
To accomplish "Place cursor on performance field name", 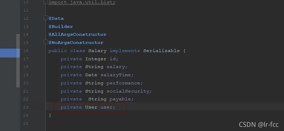I will (x=124, y=83).
